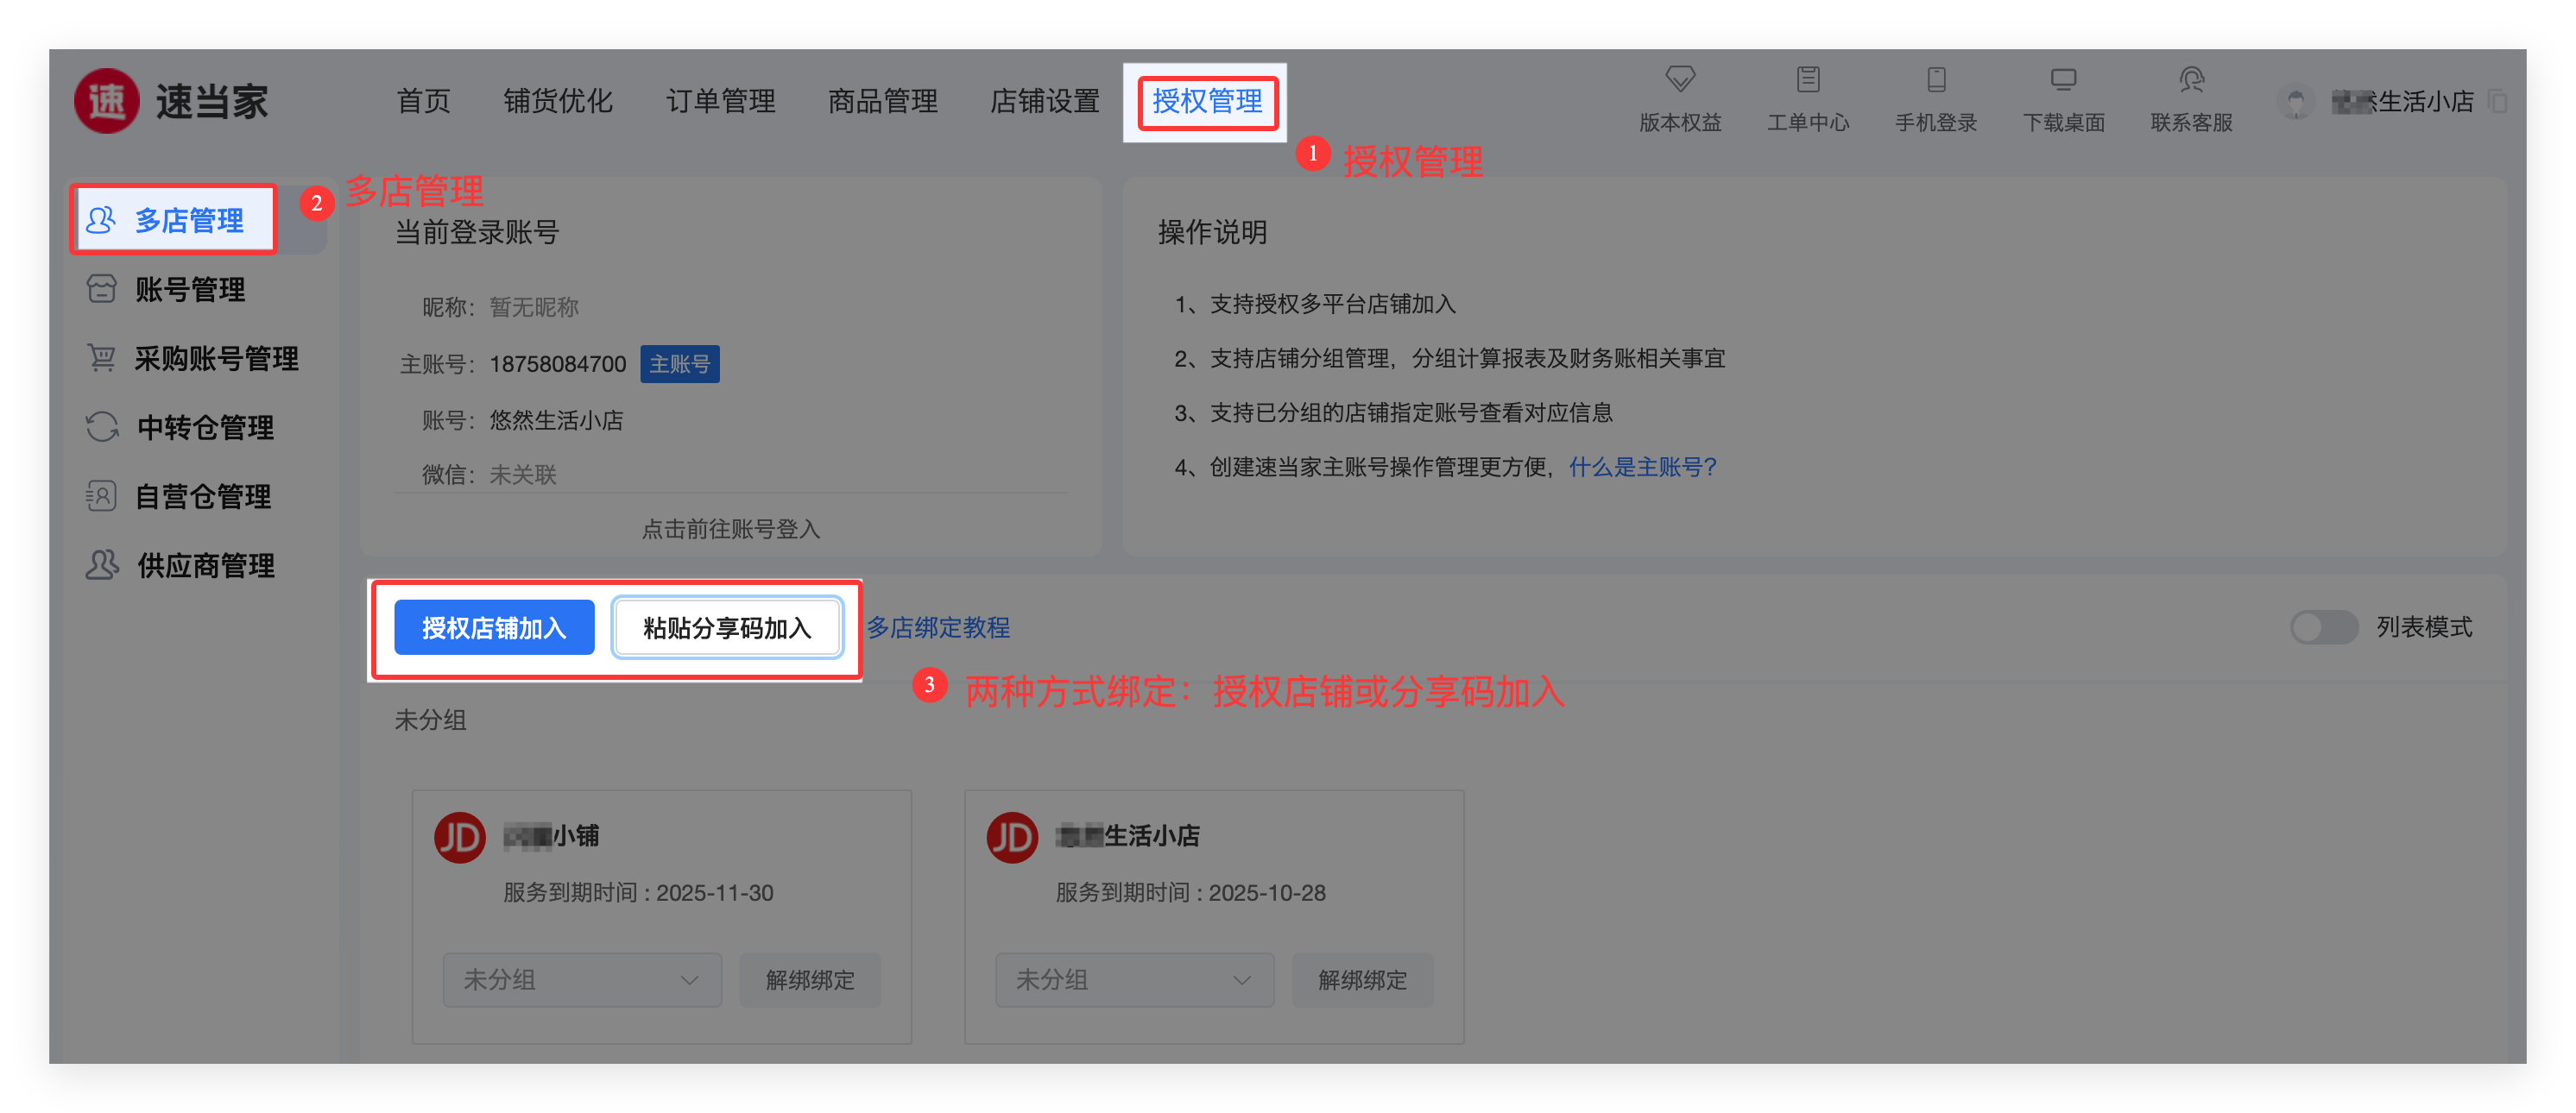
Task: Click 授权店铺加入 blue button
Action: coord(494,627)
